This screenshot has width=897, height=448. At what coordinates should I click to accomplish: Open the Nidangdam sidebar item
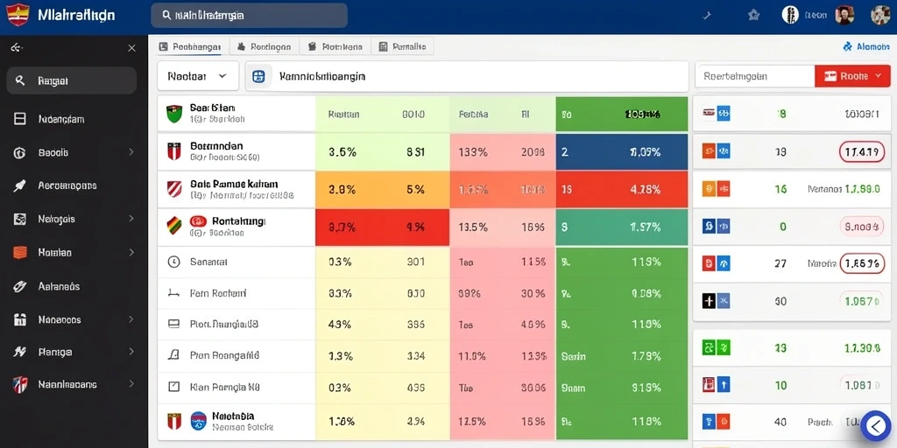(72, 119)
